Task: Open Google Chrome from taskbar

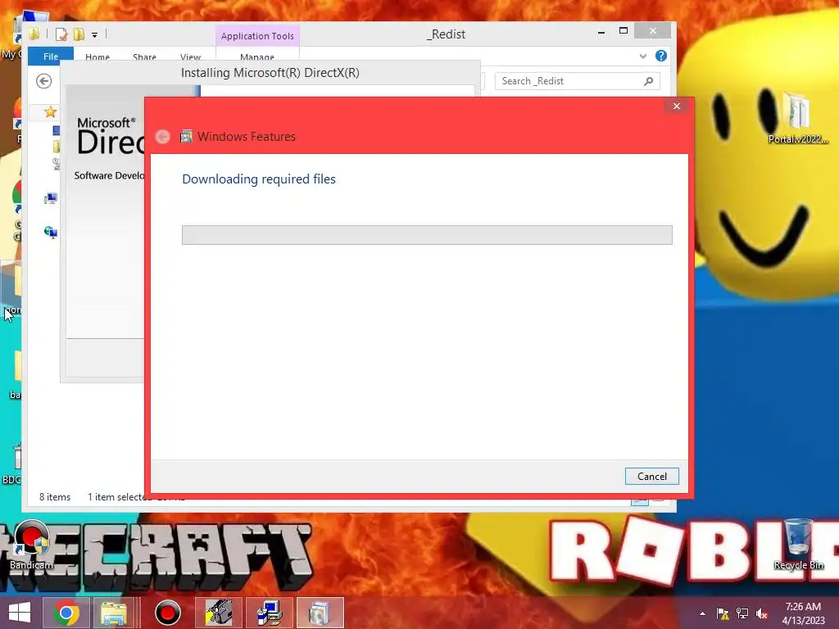Action: tap(66, 613)
